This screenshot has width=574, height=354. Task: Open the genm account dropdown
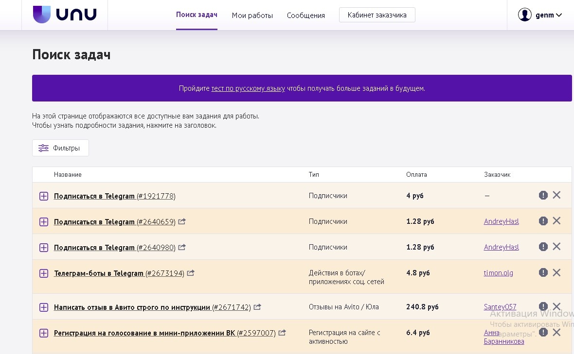[548, 15]
